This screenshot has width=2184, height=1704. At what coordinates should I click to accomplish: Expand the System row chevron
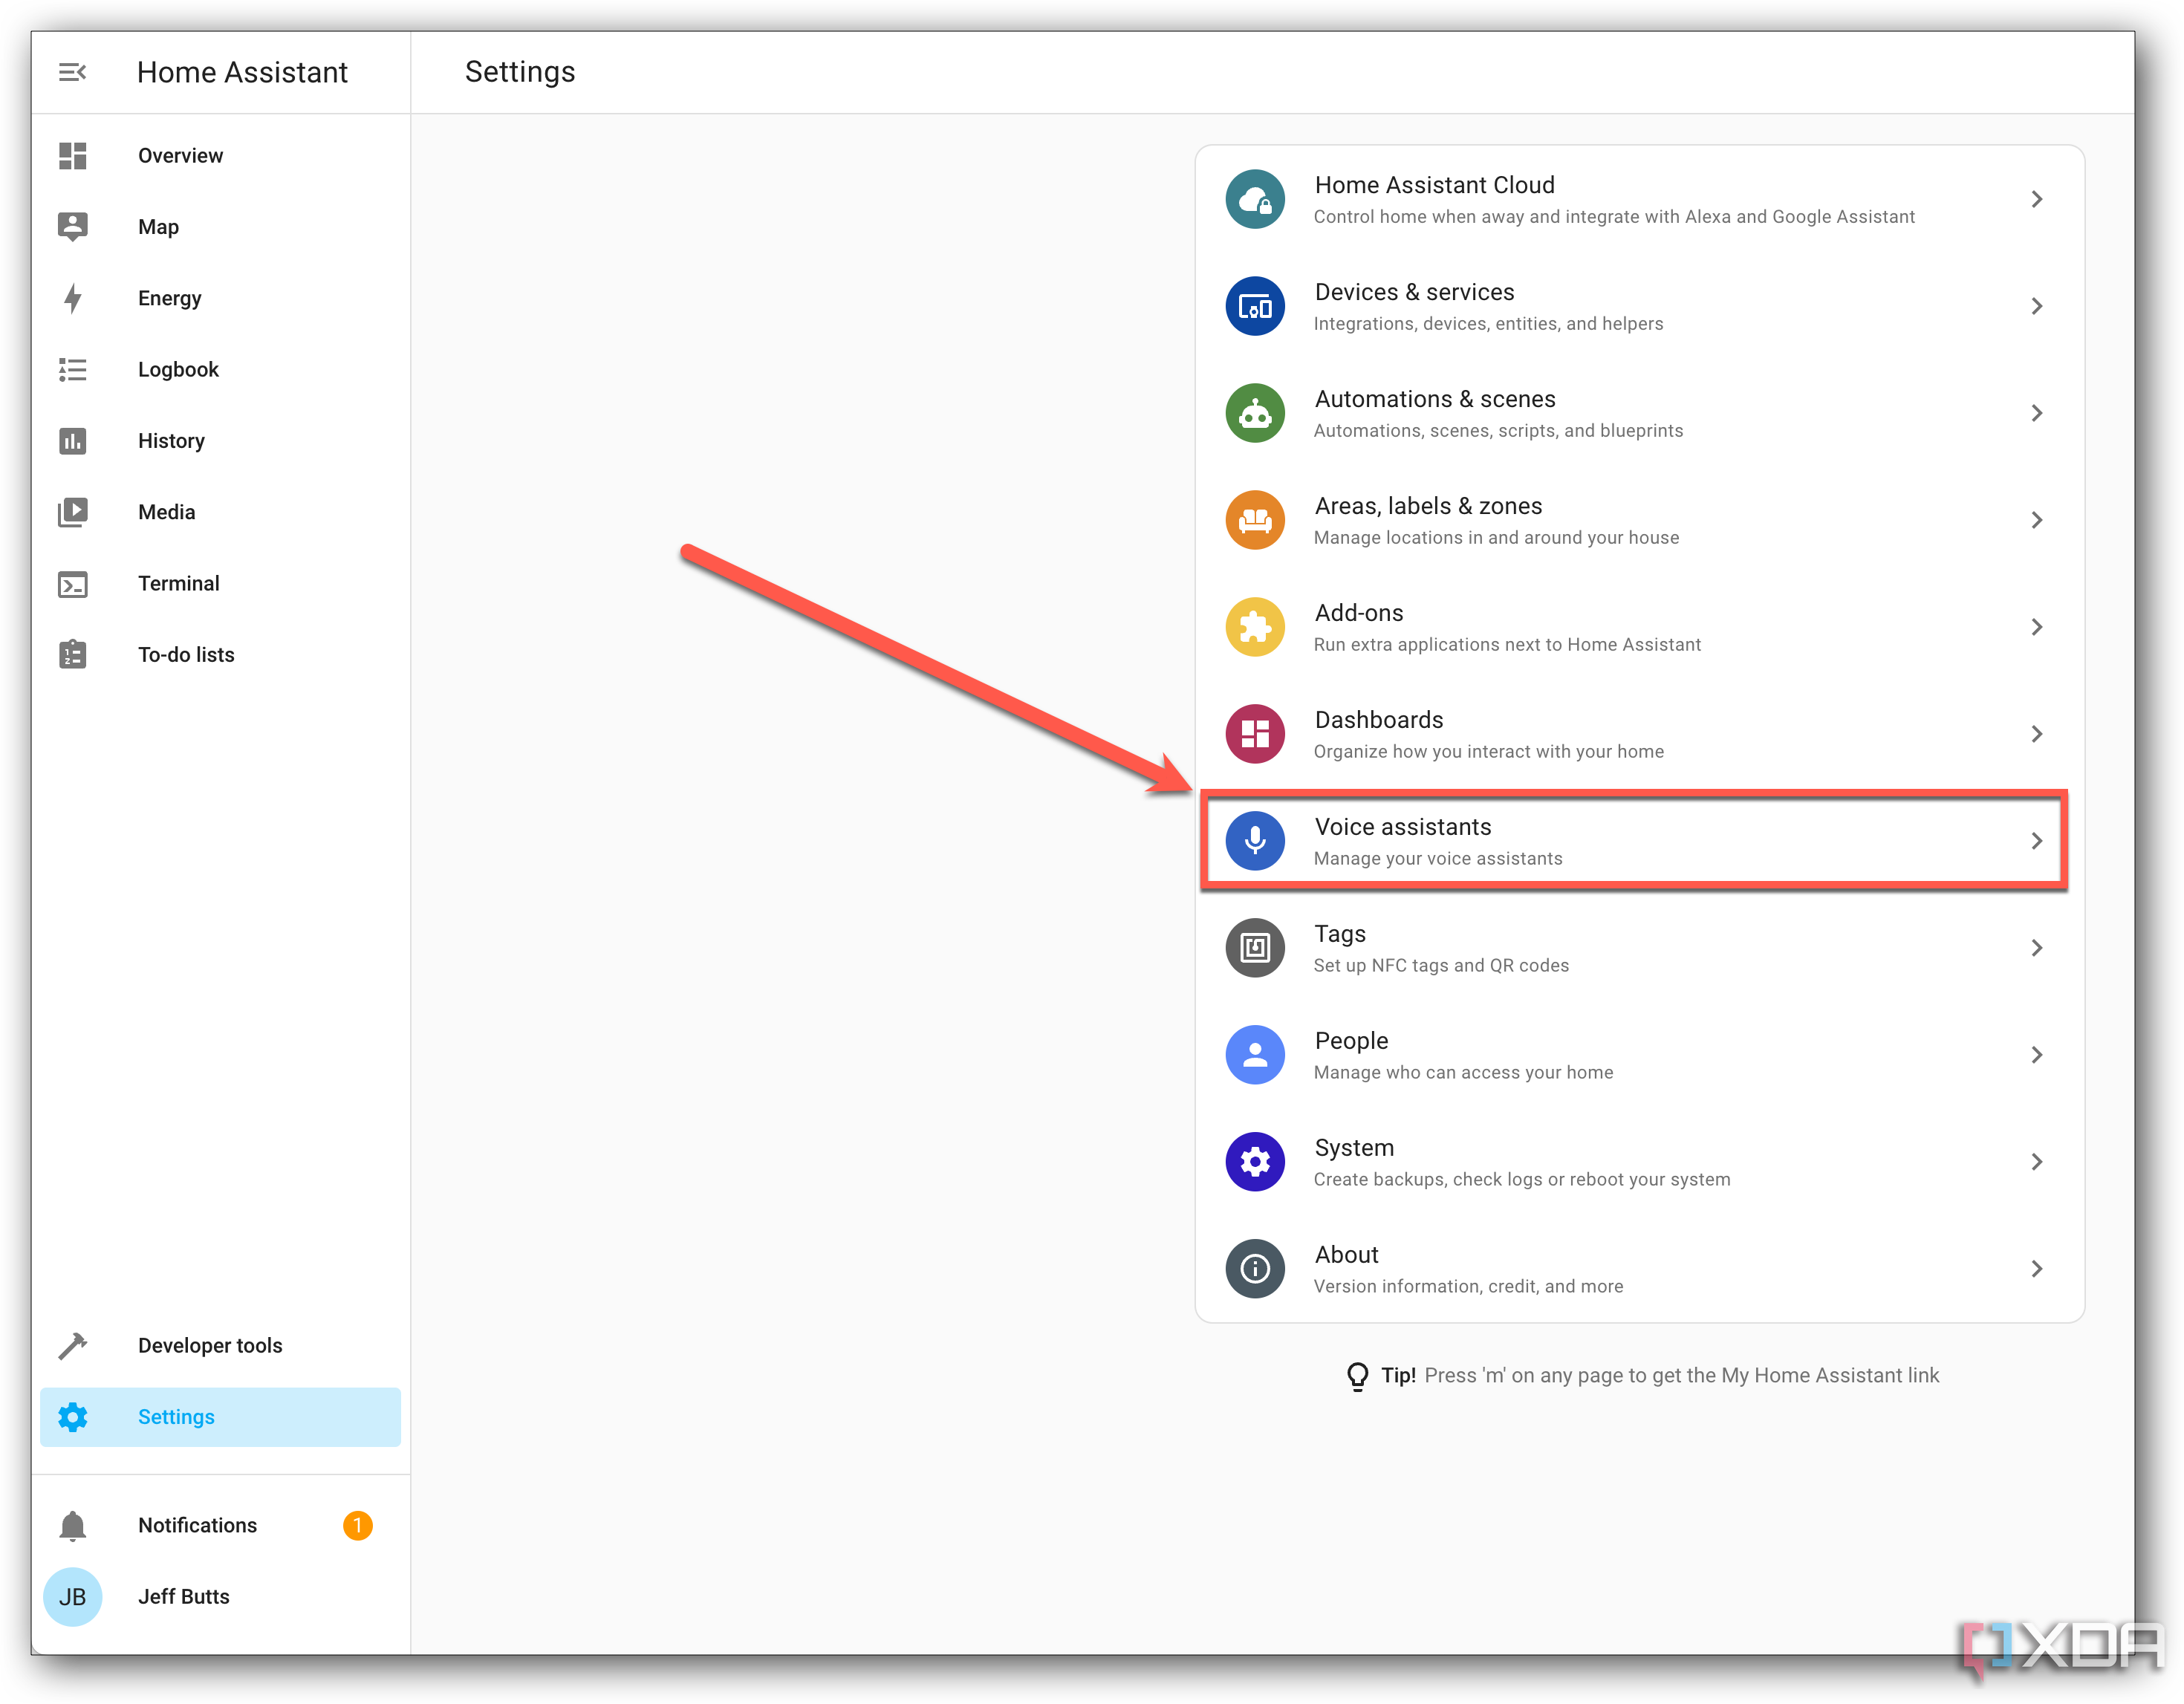point(2037,1163)
